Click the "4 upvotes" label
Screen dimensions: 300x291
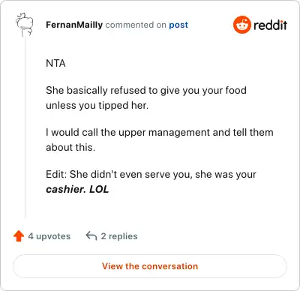tap(49, 236)
